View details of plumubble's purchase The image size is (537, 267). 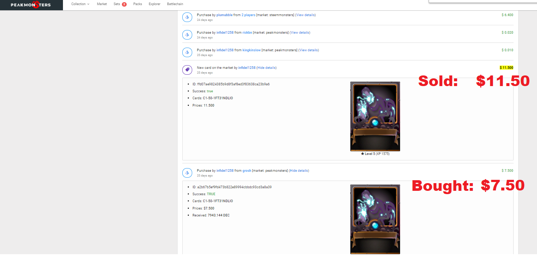[305, 15]
